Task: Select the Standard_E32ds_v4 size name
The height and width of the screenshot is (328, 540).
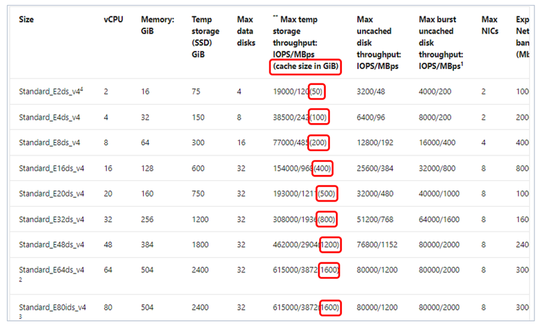Action: pos(51,220)
